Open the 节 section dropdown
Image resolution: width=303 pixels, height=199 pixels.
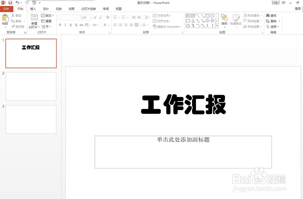pyautogui.click(x=46, y=26)
